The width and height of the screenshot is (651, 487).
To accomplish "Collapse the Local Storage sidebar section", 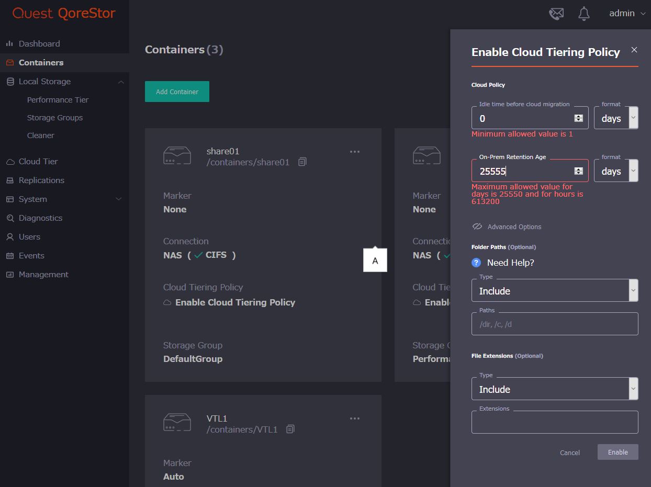I will [121, 82].
